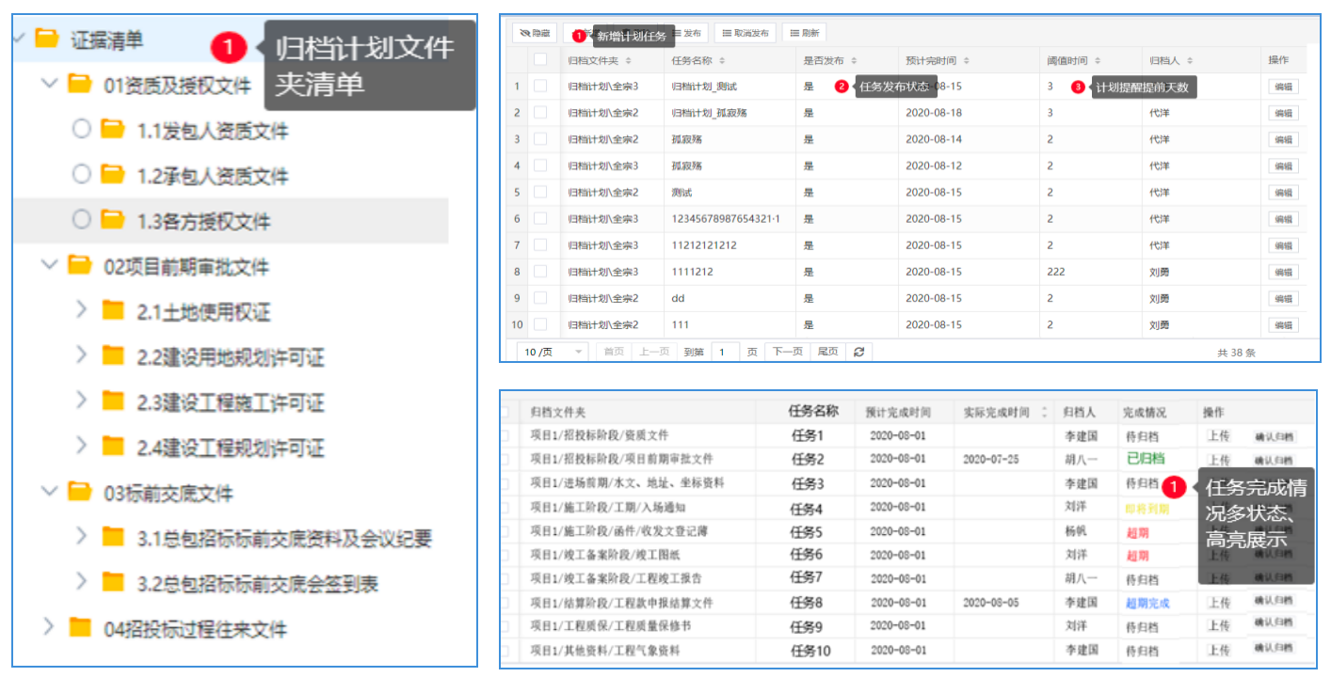Click 上传 for 任务1 row
Screen dimensions: 1331x677
(x=1219, y=436)
